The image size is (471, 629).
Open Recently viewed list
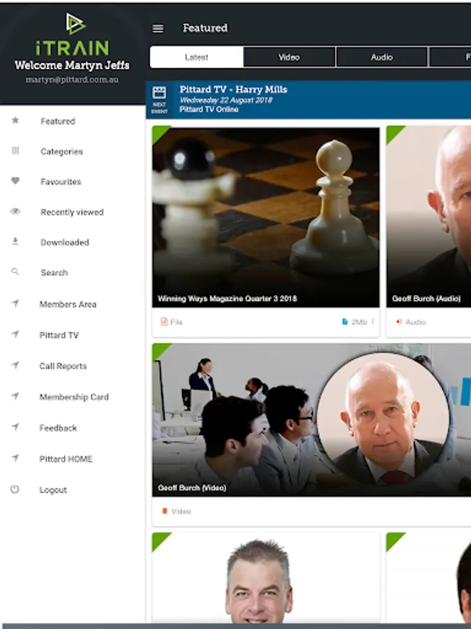coord(72,212)
